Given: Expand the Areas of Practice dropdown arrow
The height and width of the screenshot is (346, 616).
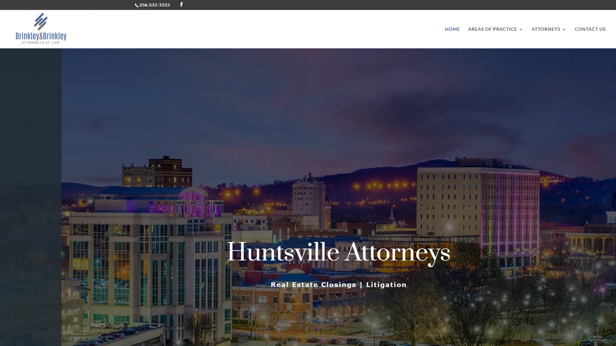Looking at the screenshot, I should (x=521, y=29).
